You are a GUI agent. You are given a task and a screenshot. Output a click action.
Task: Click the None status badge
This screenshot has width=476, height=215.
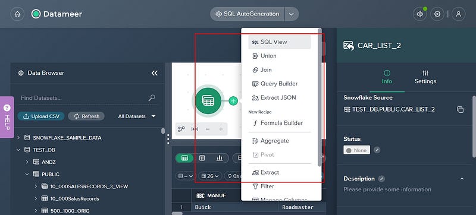(356, 150)
